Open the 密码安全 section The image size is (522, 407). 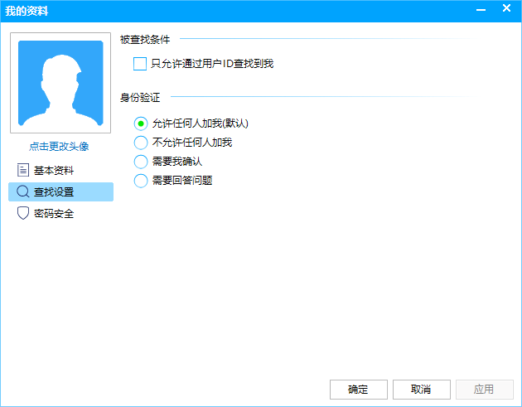point(61,214)
